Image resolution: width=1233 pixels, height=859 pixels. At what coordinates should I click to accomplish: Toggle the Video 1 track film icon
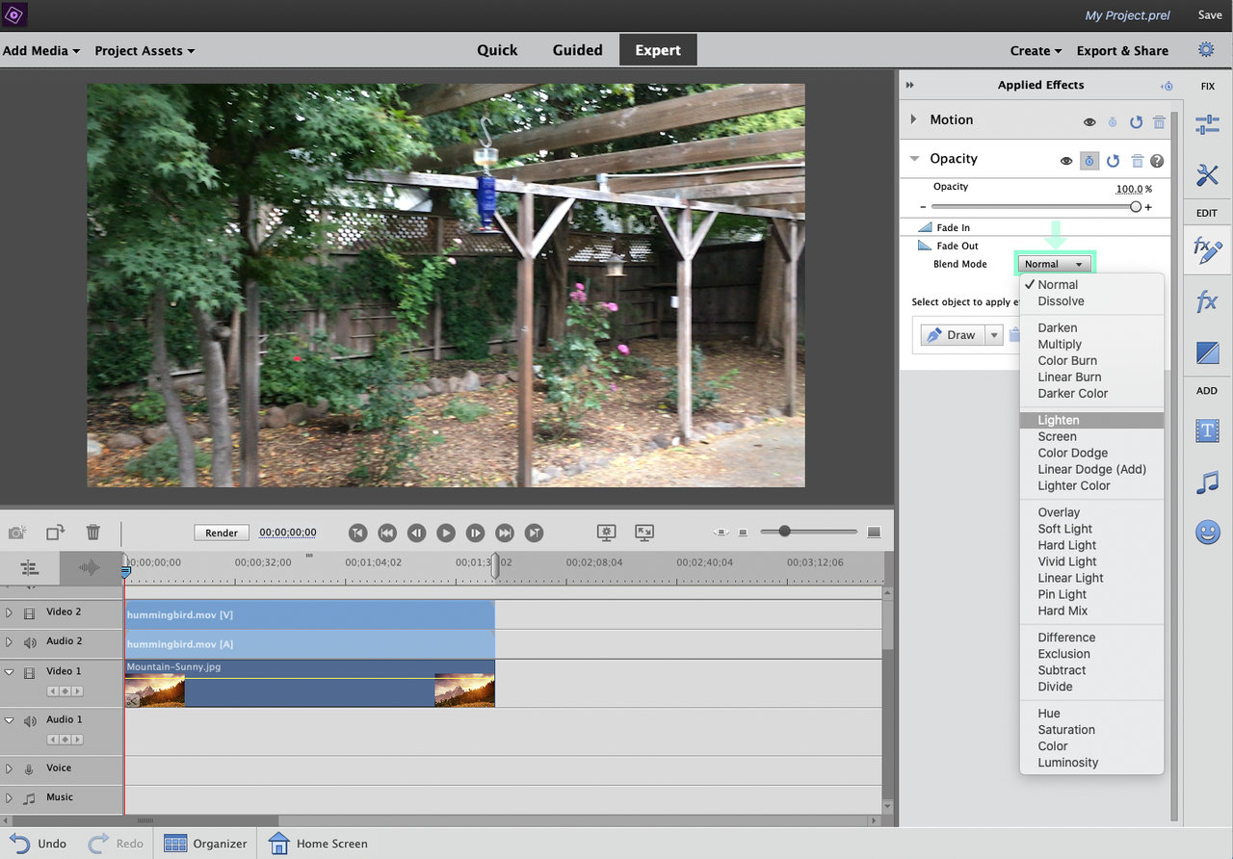pyautogui.click(x=29, y=672)
